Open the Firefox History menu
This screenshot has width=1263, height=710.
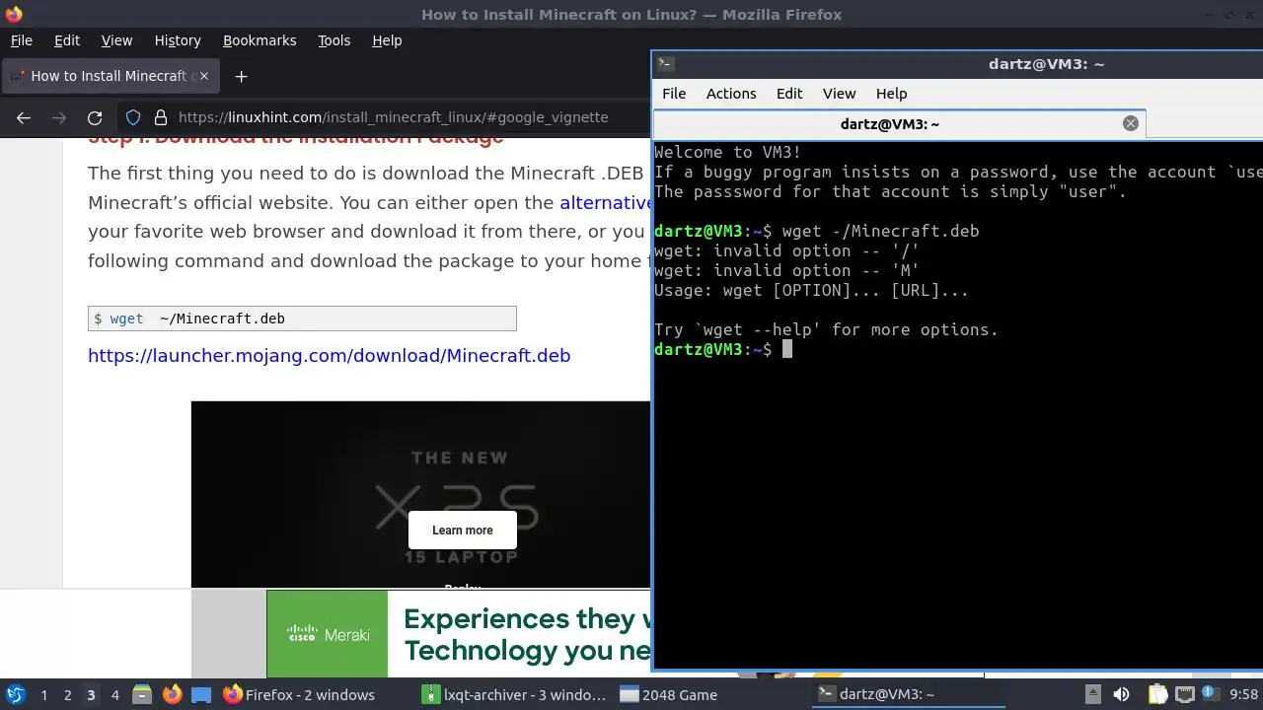[178, 40]
